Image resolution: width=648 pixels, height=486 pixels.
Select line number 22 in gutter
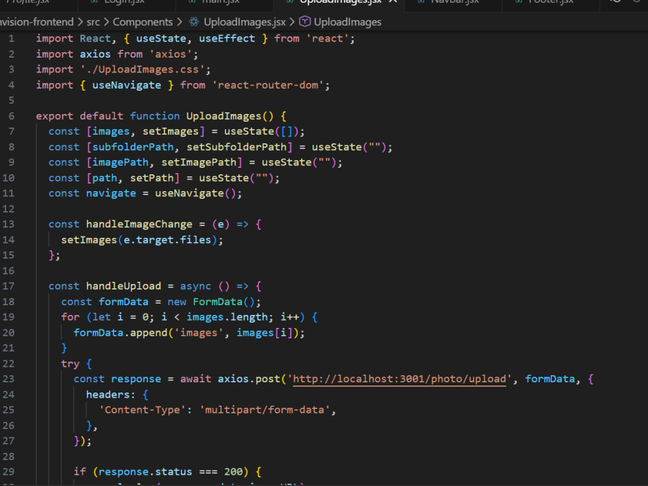click(8, 364)
